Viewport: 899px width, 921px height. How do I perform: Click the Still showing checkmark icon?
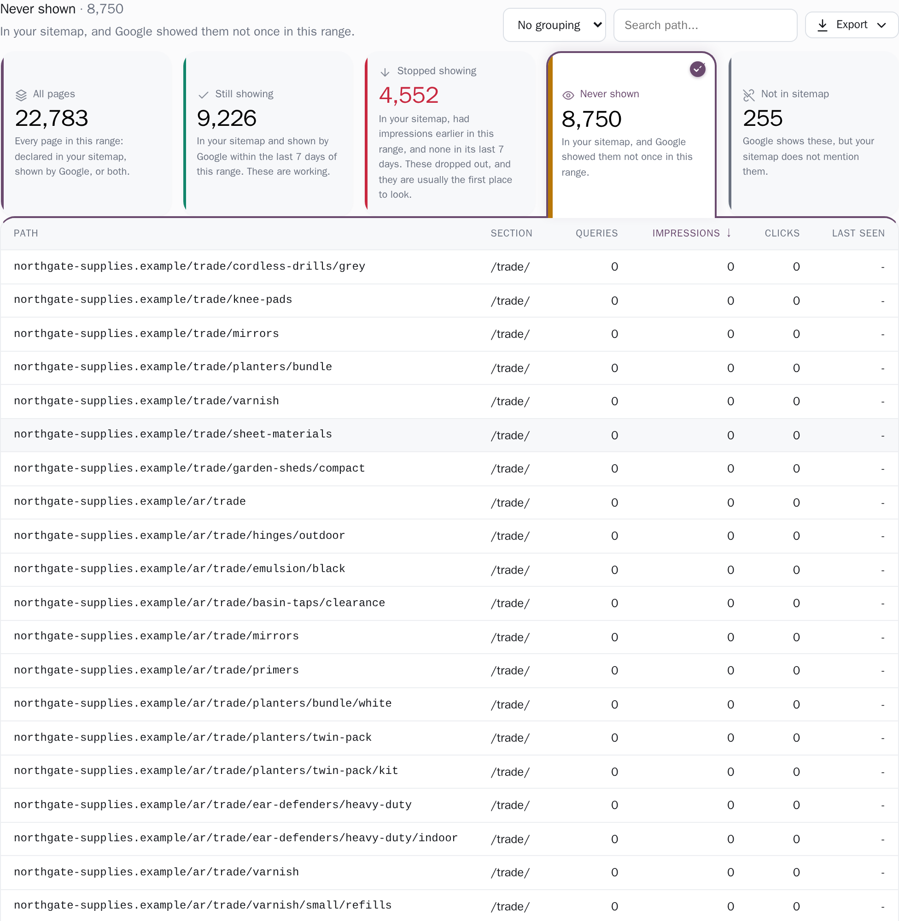point(204,95)
